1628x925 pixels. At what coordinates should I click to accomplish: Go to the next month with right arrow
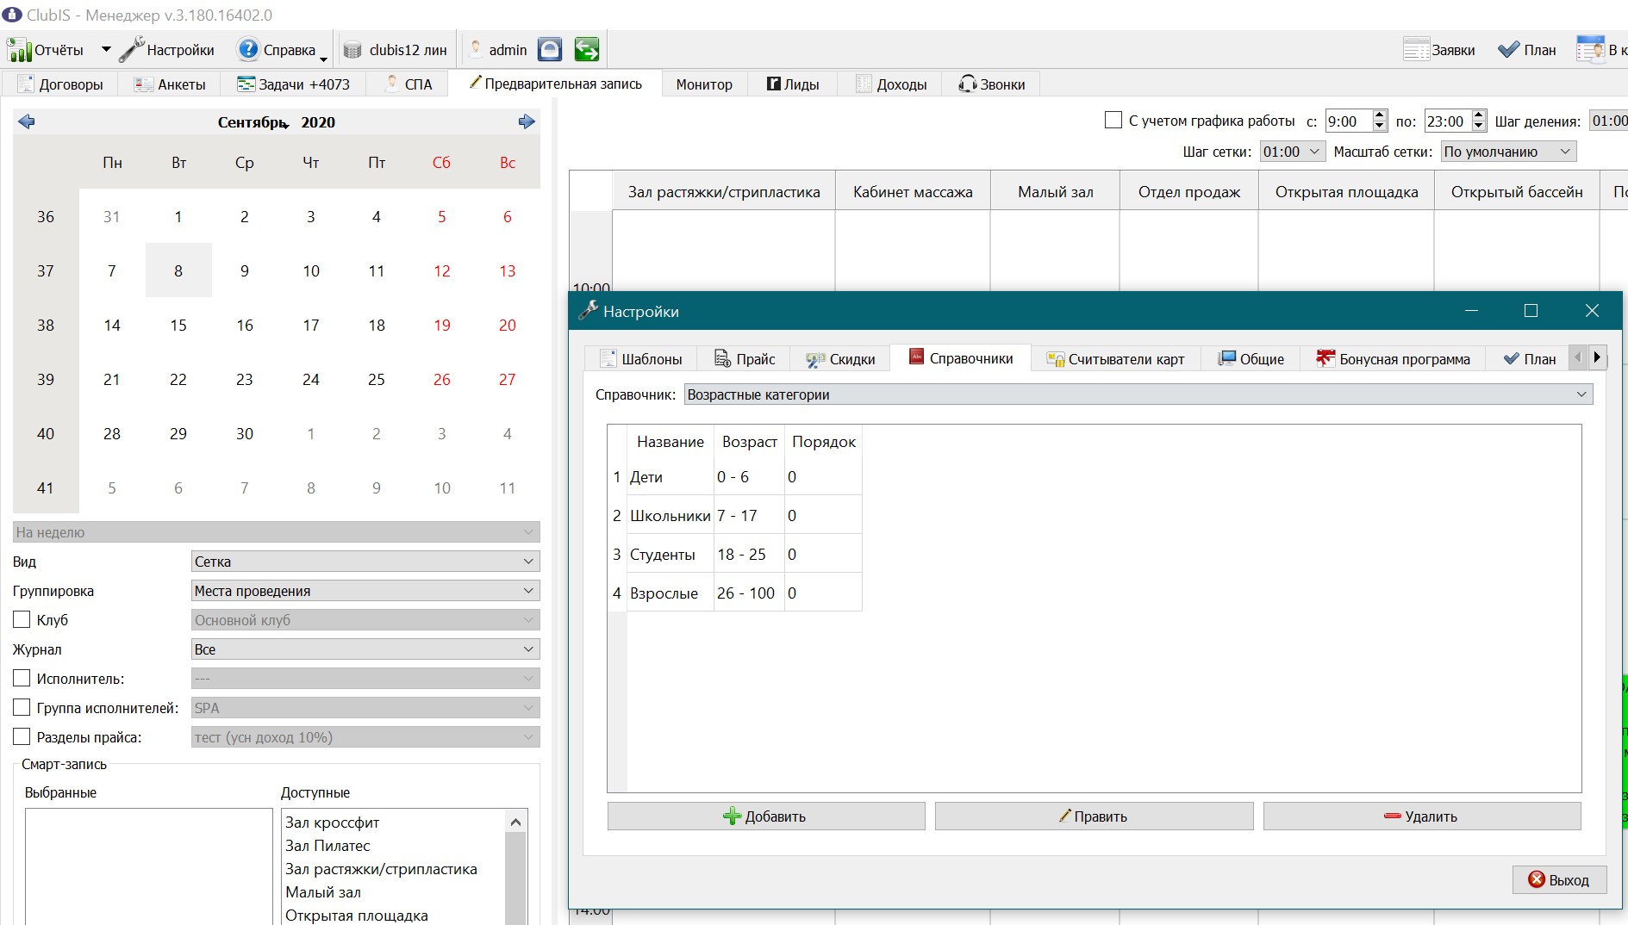(527, 121)
